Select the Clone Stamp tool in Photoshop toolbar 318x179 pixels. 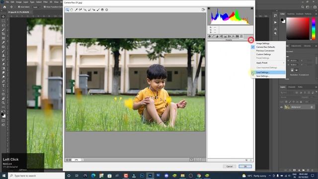(3, 55)
